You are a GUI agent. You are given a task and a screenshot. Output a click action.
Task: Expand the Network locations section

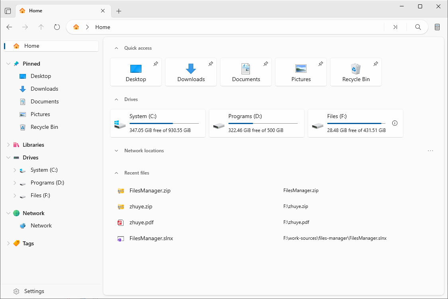coord(116,151)
